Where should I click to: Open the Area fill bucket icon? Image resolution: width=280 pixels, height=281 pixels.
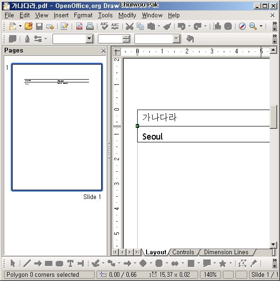[x=190, y=39]
